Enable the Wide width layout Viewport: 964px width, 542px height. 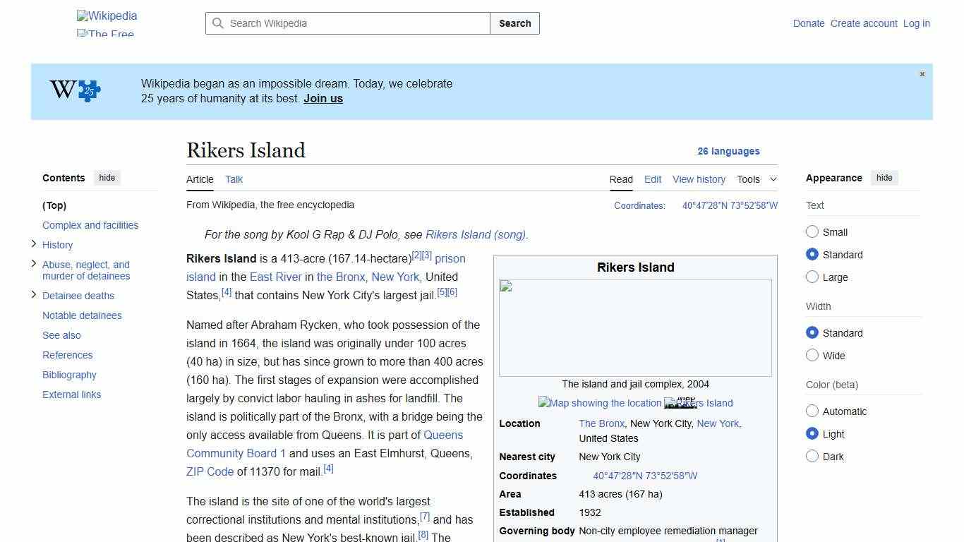[x=812, y=356]
